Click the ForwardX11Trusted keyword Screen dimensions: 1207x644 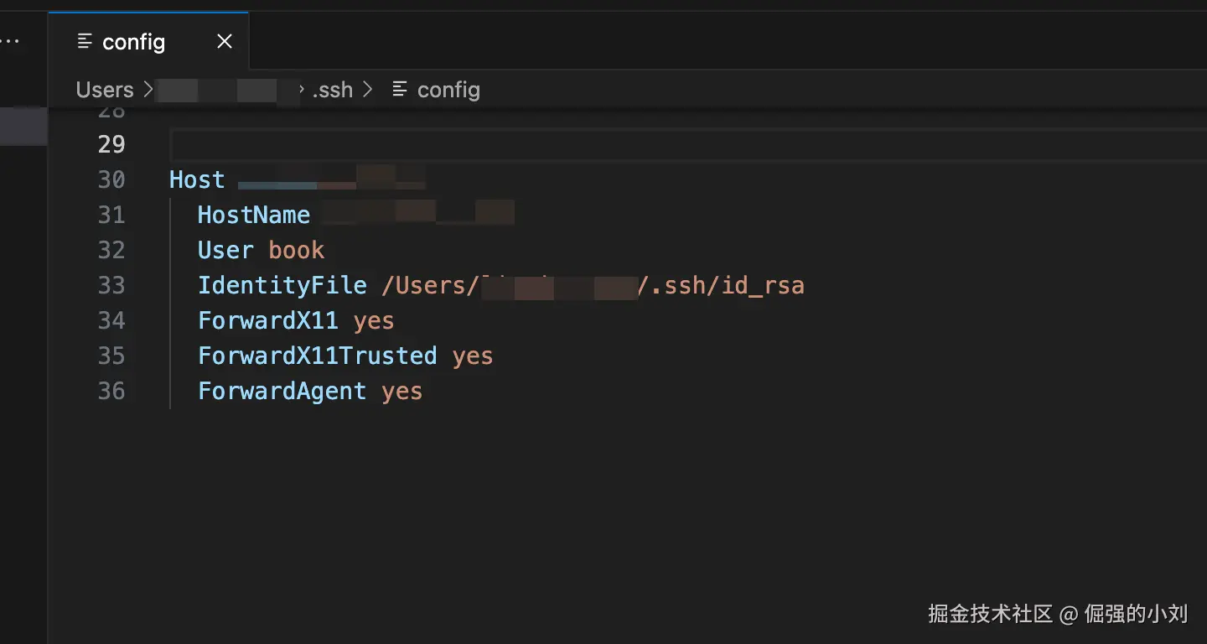tap(317, 356)
